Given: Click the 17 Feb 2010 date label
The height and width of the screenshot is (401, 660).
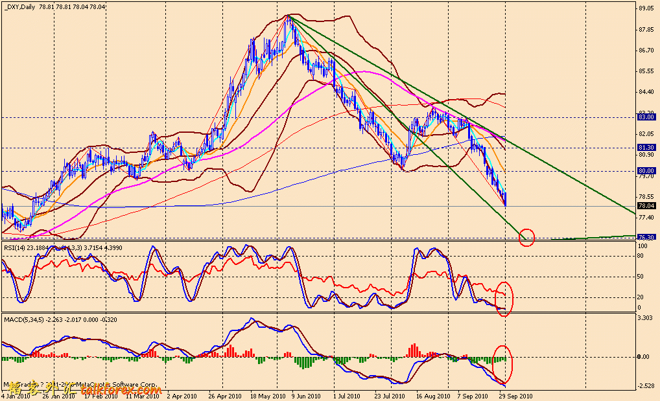Looking at the screenshot, I should 101,396.
